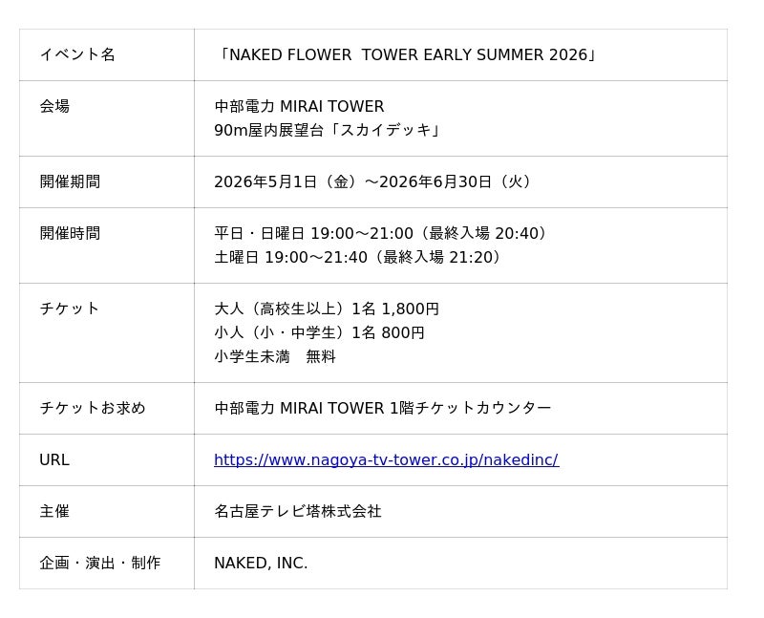Click the 小学生未満 無料 line
764x618 pixels.
point(275,356)
